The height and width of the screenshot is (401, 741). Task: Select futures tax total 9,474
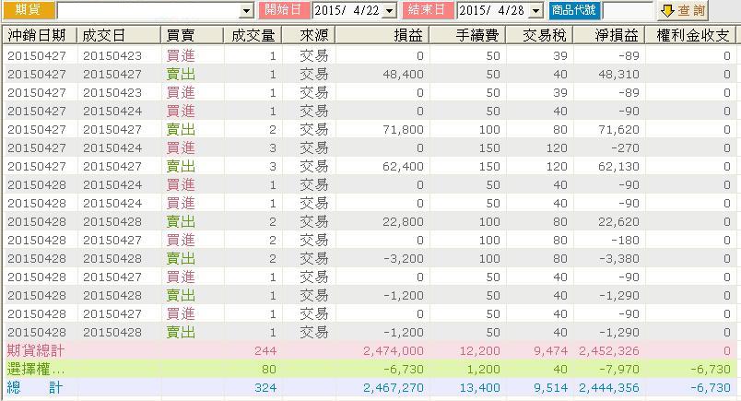click(x=550, y=351)
